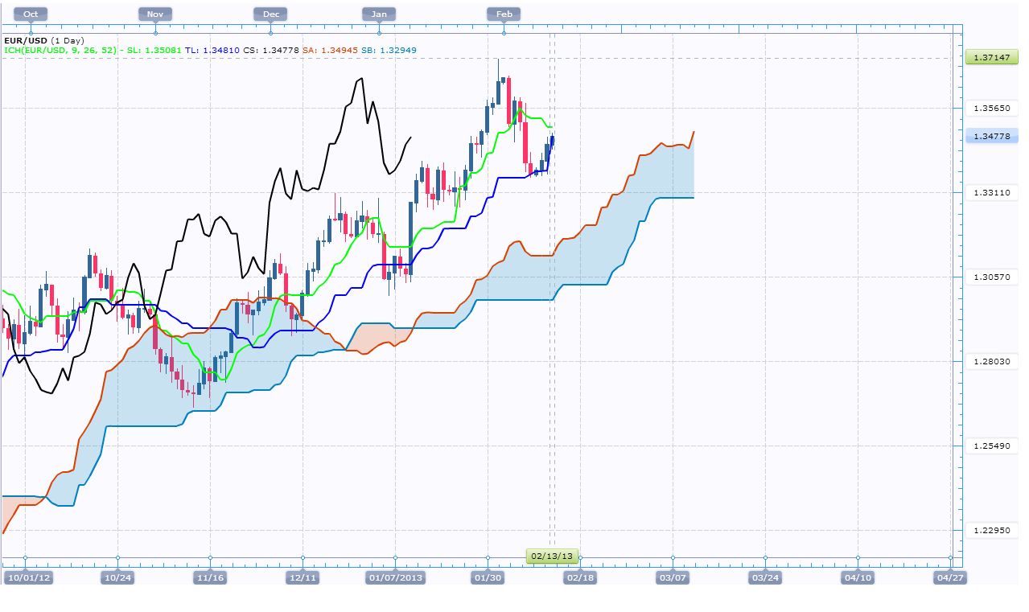Click the 1.28030 price axis label
1029x612 pixels.
pos(991,361)
